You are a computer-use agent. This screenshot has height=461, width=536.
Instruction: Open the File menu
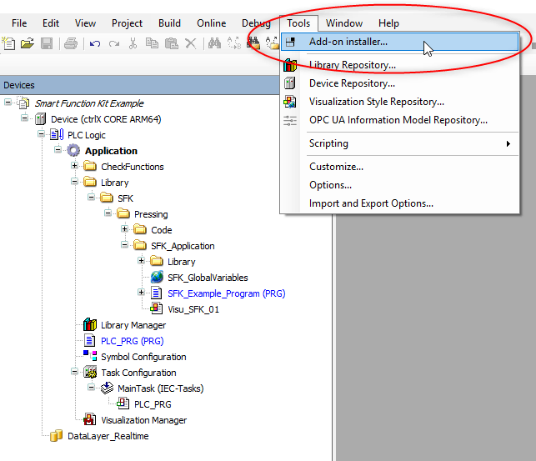[19, 23]
